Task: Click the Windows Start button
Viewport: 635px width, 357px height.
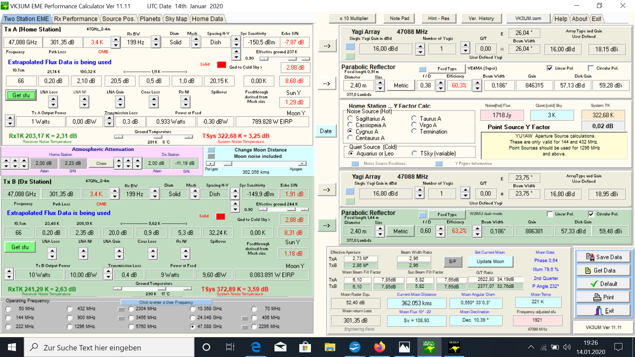Action: click(12, 347)
